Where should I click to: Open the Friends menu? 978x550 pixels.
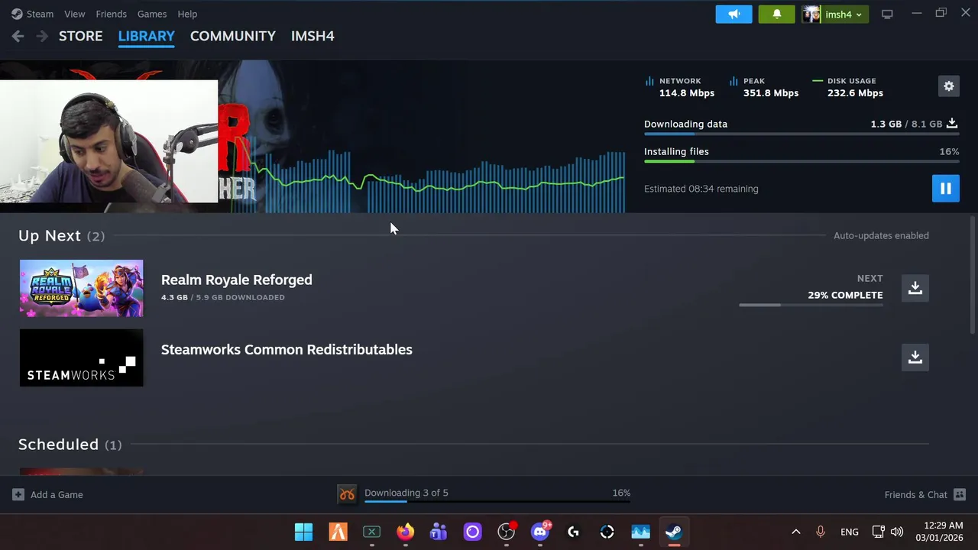tap(112, 14)
